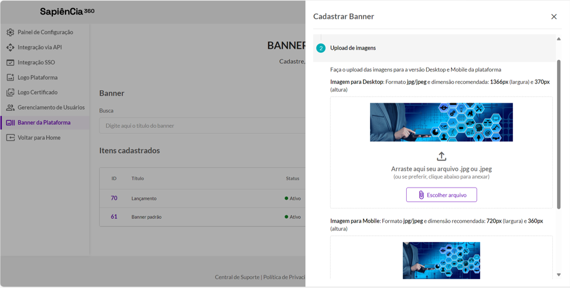Image resolution: width=570 pixels, height=288 pixels.
Task: Click the panel scrollbar up arrow
Action: click(x=558, y=39)
